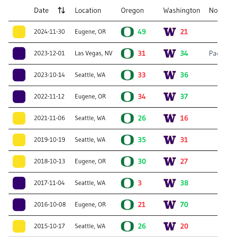Click Oregon logo in 2017-11-04 row
Viewport: 226px width, 237px height.
pos(127,183)
